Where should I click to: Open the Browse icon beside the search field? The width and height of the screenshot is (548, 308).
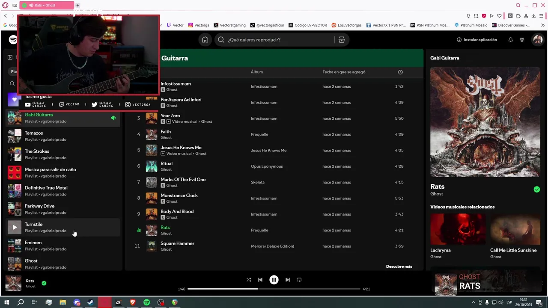point(341,40)
